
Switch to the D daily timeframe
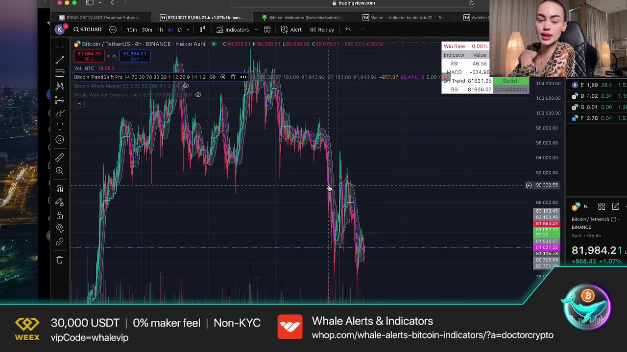click(x=180, y=30)
